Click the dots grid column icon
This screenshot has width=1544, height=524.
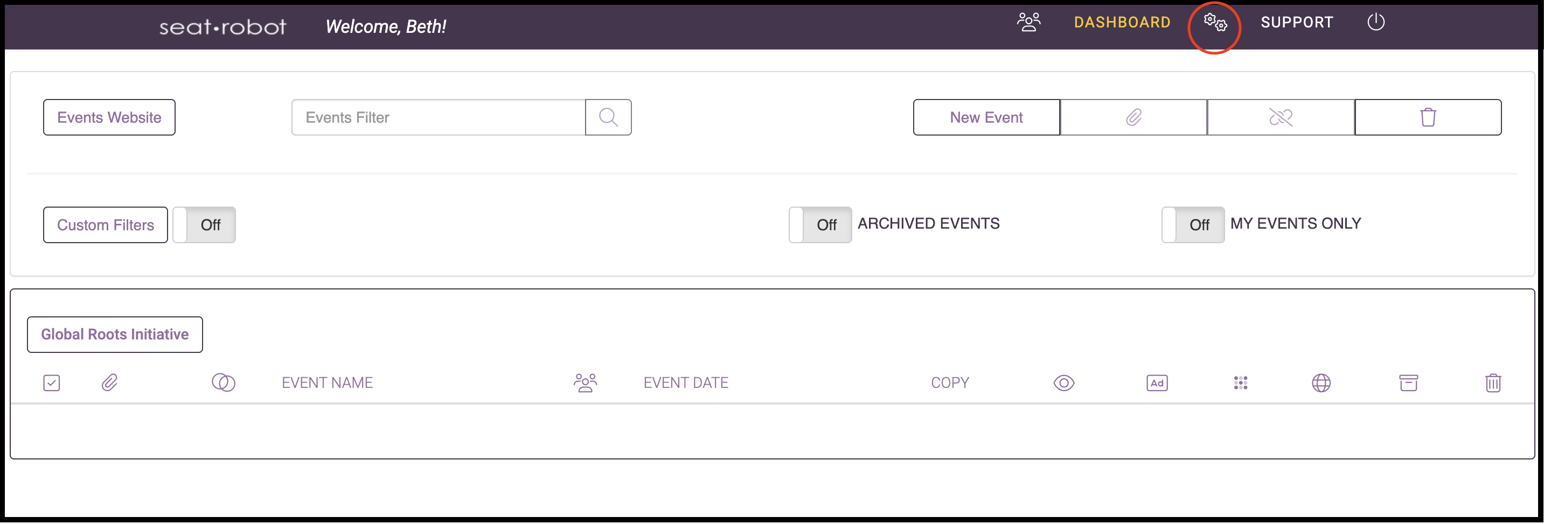click(x=1240, y=383)
